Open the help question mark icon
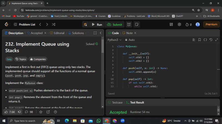 point(55,112)
